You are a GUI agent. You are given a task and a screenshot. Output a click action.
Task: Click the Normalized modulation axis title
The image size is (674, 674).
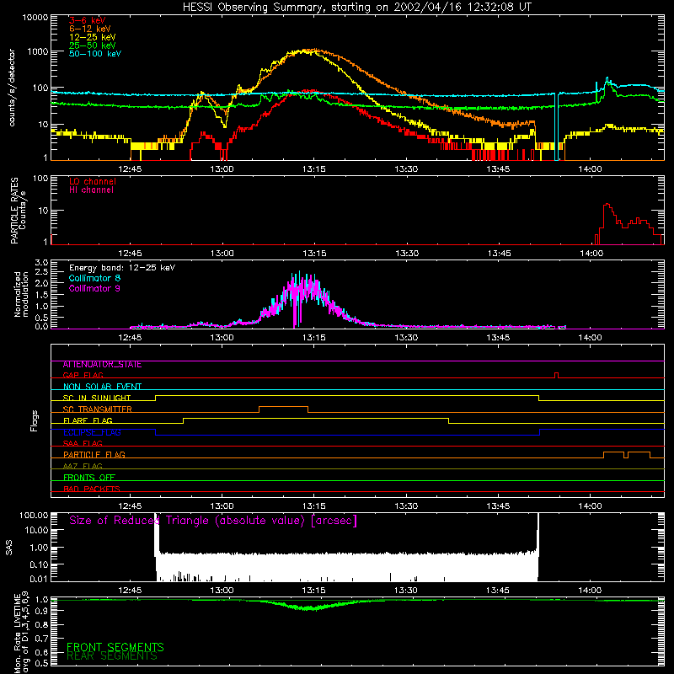tap(20, 294)
